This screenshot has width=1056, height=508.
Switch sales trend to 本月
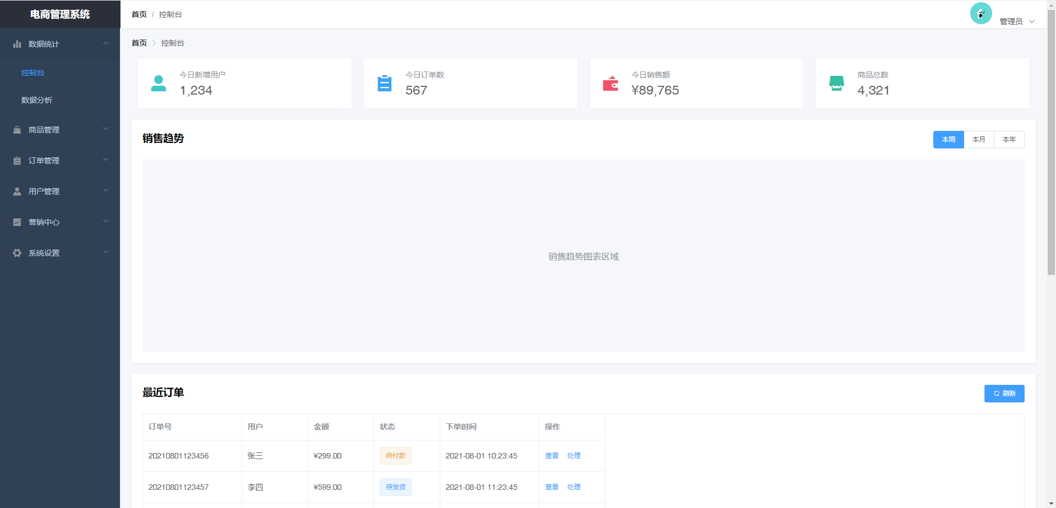tap(978, 140)
